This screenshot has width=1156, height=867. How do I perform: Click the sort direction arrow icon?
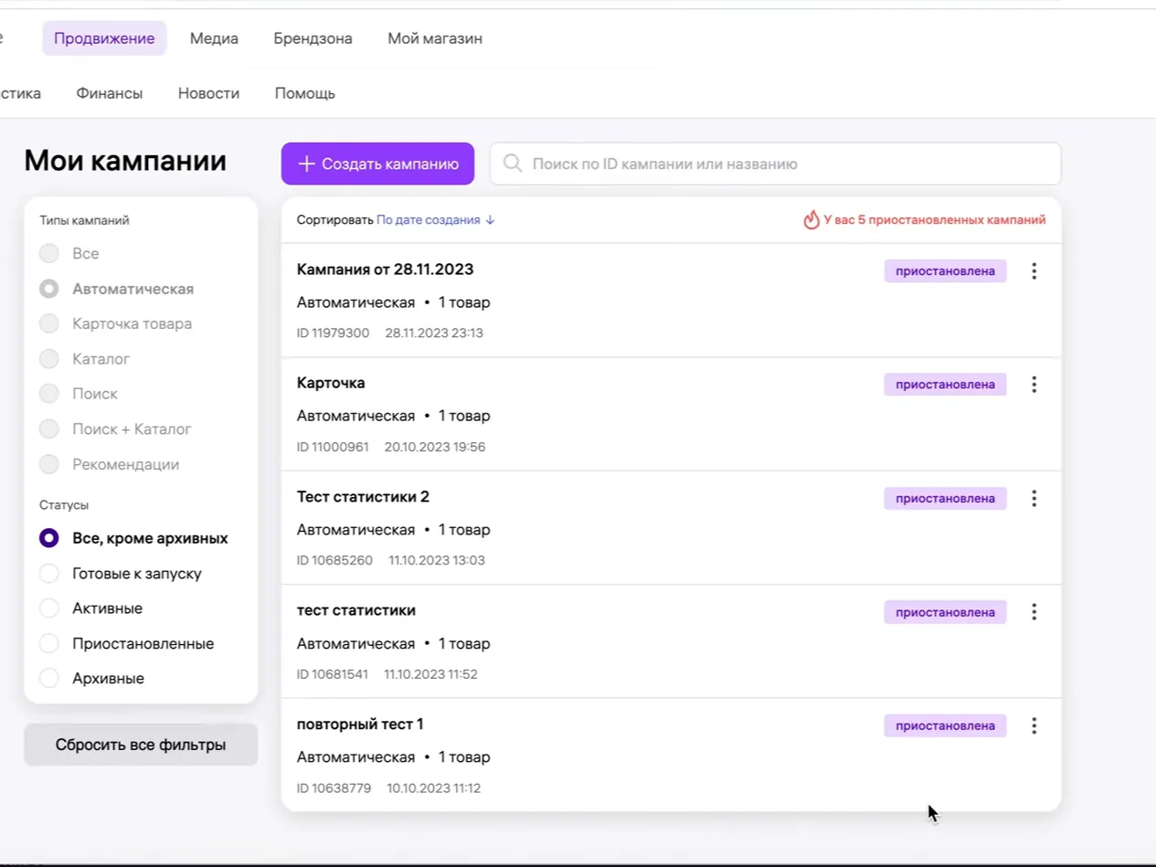pos(490,220)
